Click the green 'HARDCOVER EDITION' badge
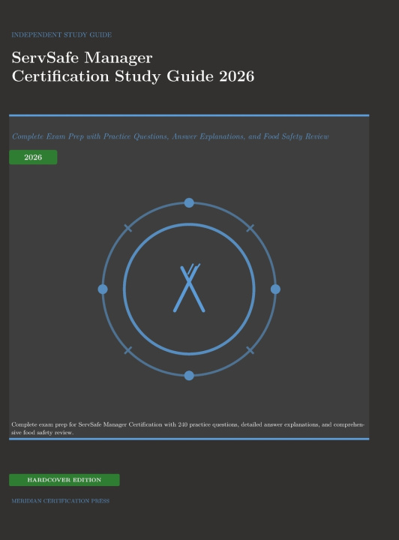Image resolution: width=399 pixels, height=540 pixels. 64,480
